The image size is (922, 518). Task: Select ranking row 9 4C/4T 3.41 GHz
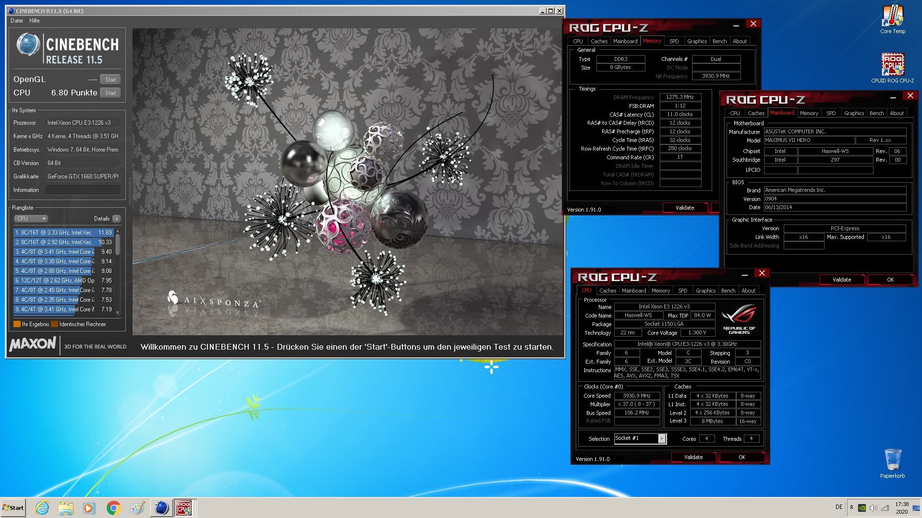(x=63, y=309)
